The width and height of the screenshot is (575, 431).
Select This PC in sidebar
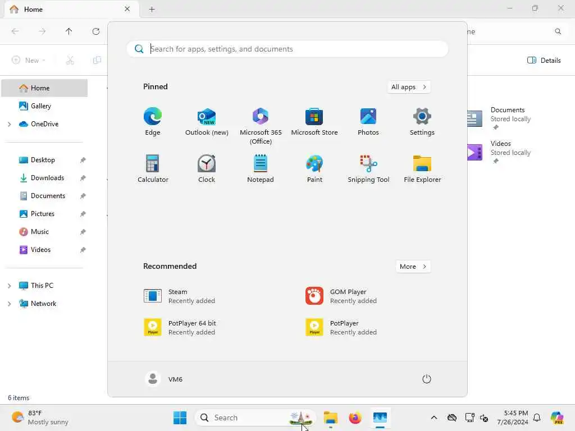pyautogui.click(x=42, y=286)
